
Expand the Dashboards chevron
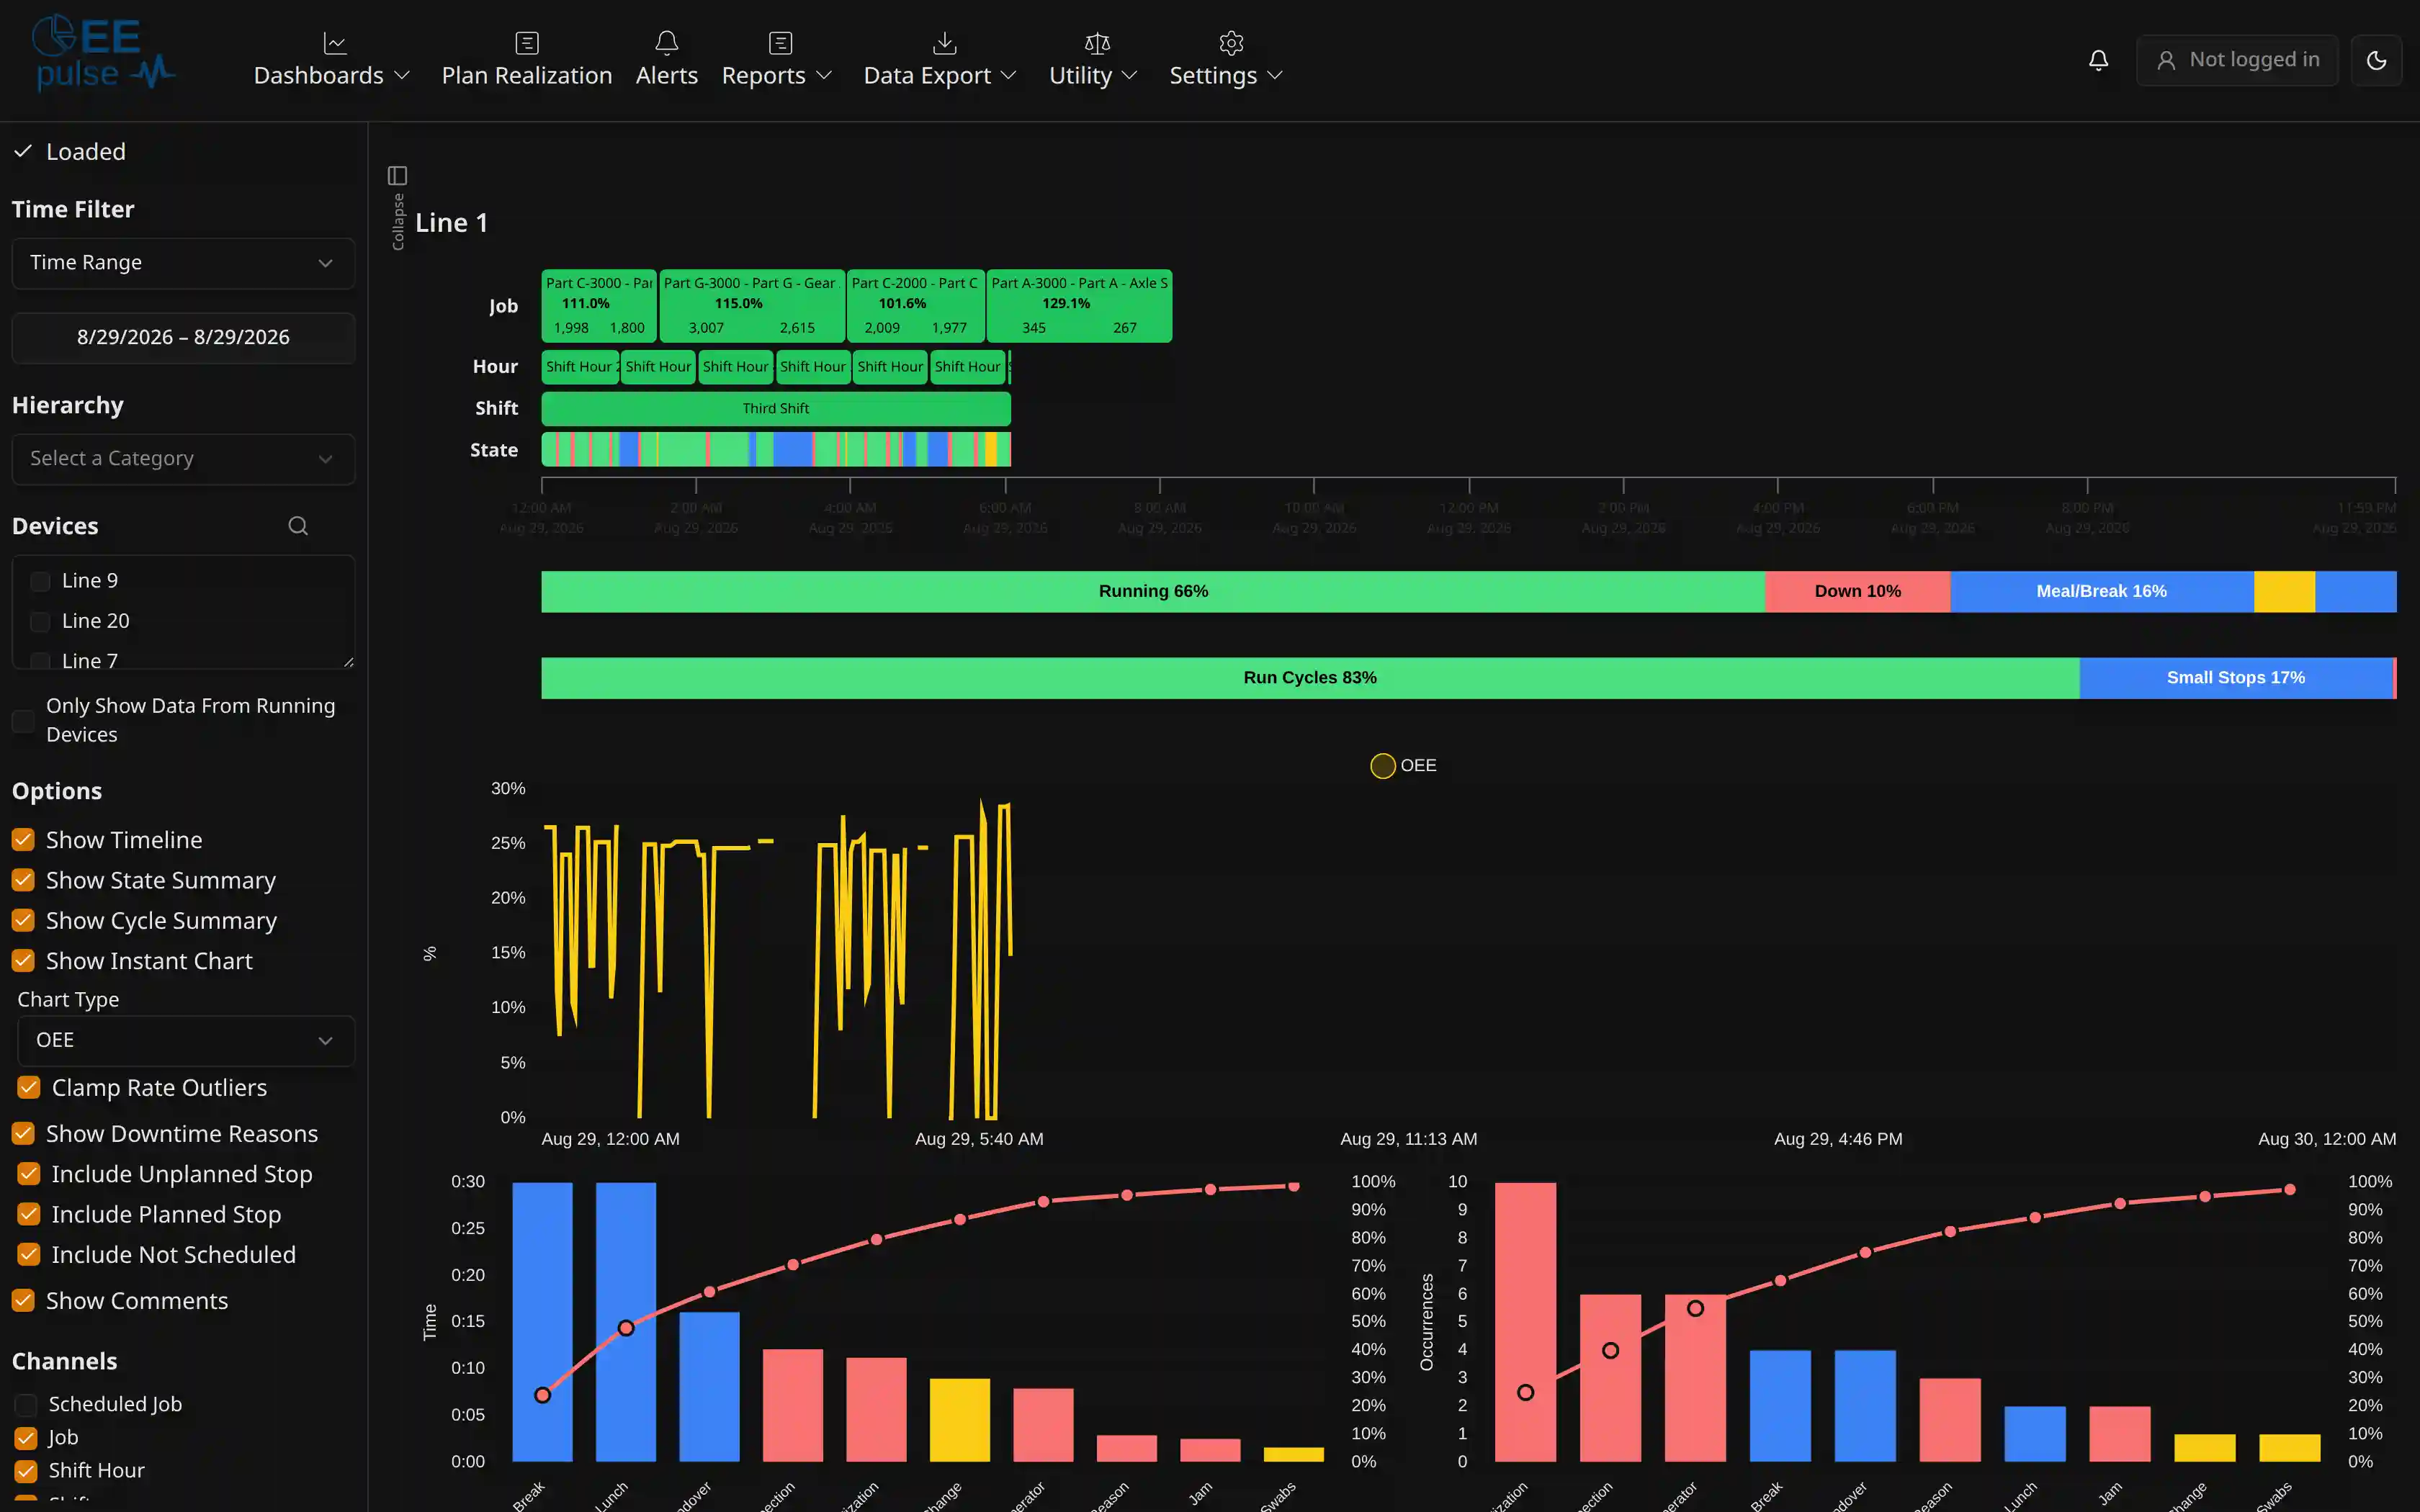coord(402,75)
